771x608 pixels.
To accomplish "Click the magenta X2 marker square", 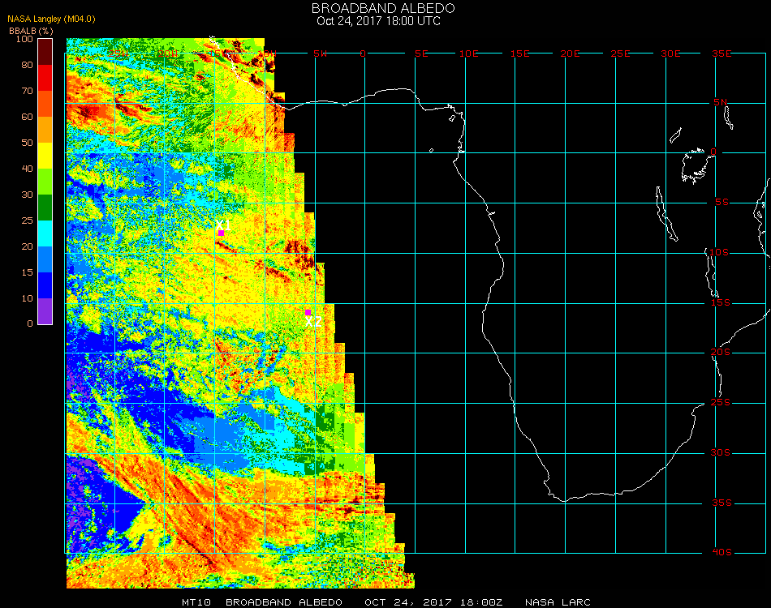I will click(x=308, y=313).
